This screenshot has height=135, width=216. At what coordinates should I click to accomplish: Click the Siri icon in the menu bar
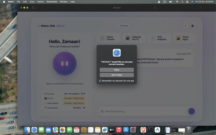click(x=192, y=2)
